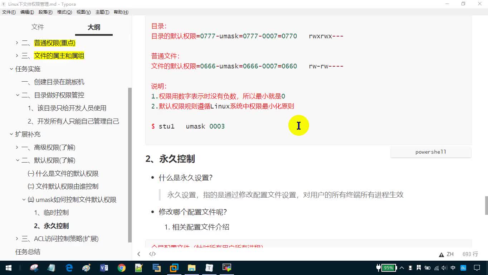
Task: Open the notepad-style taskbar icon beside scissors
Action: tap(52, 268)
